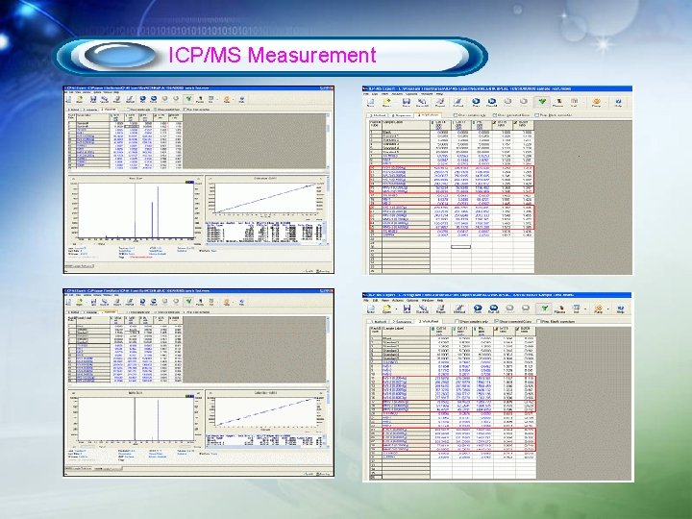Click the Open folder icon in lower-right window
The width and height of the screenshot is (692, 519).
tap(387, 309)
